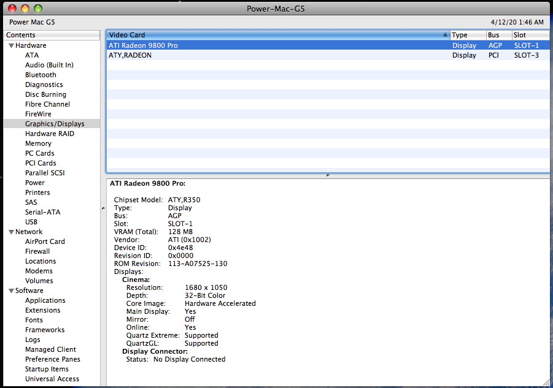Select ATI Radeon 9800 Pro row
This screenshot has width=553, height=388.
(328, 45)
